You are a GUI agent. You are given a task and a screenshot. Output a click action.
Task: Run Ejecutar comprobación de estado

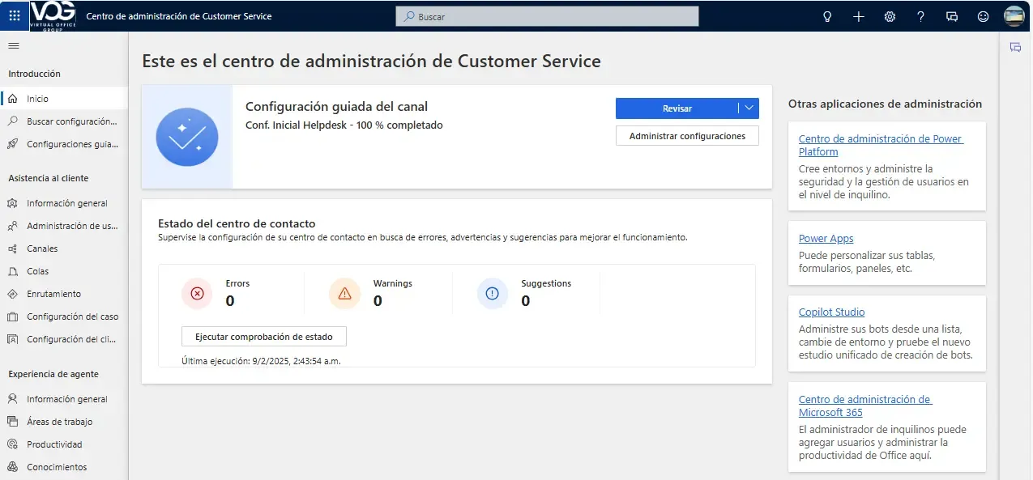[264, 337]
